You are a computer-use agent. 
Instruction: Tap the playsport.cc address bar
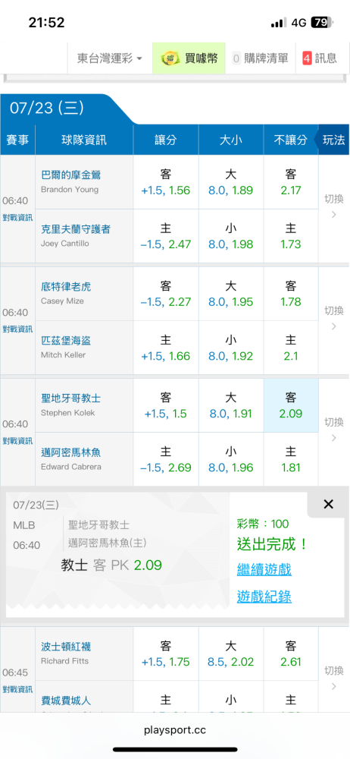175,730
